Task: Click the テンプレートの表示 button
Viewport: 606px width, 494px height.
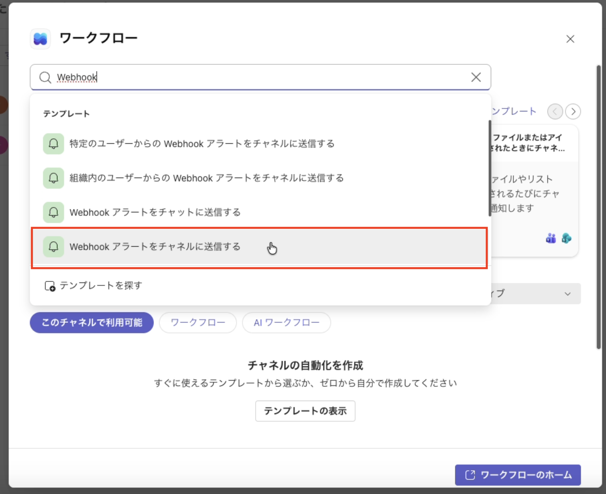Action: pyautogui.click(x=305, y=411)
